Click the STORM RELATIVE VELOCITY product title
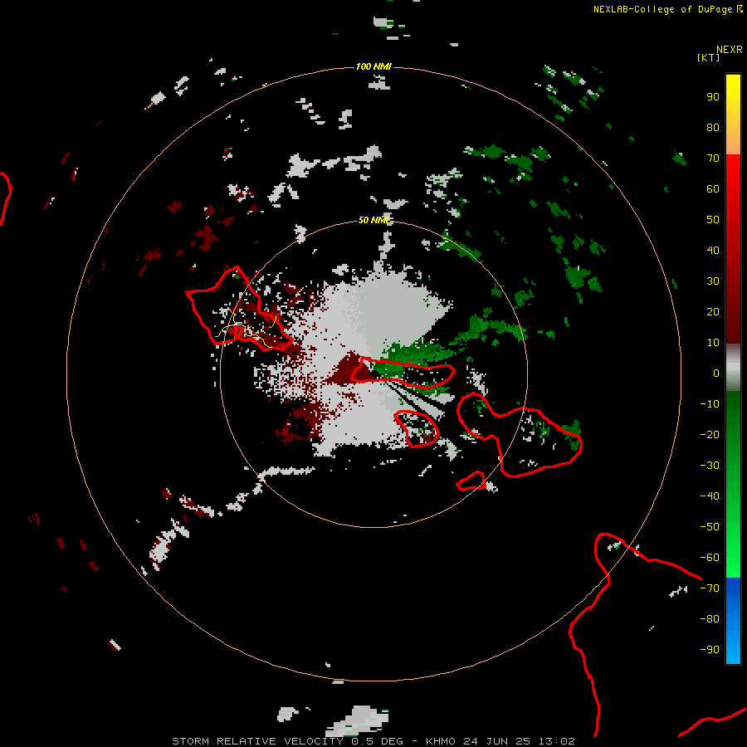This screenshot has width=747, height=747. tap(258, 741)
